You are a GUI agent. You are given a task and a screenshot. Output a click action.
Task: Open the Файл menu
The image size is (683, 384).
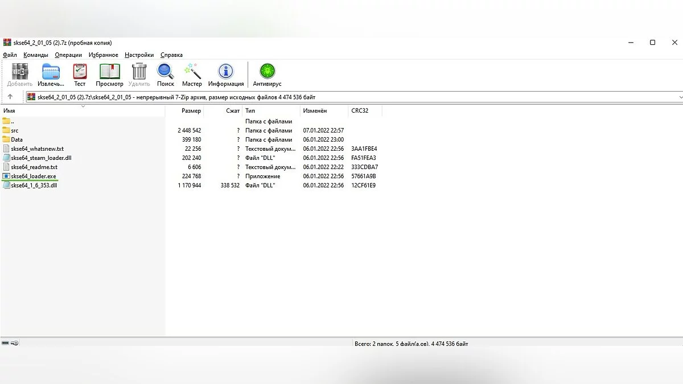point(10,55)
